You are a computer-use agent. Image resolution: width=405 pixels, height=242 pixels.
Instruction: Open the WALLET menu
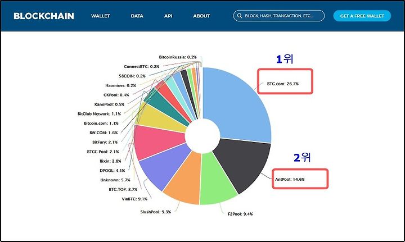tap(101, 16)
